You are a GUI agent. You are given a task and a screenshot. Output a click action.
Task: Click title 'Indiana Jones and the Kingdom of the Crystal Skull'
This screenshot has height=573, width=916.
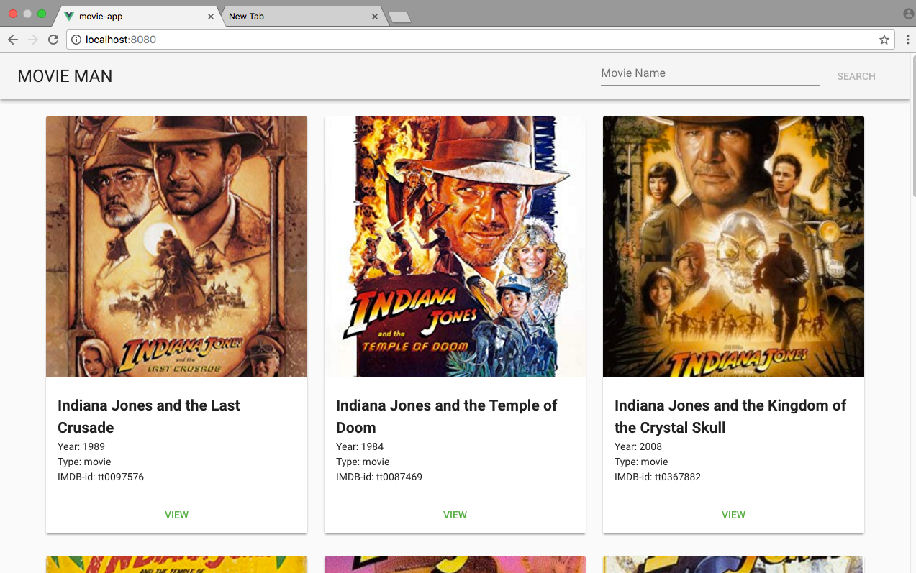(x=730, y=416)
